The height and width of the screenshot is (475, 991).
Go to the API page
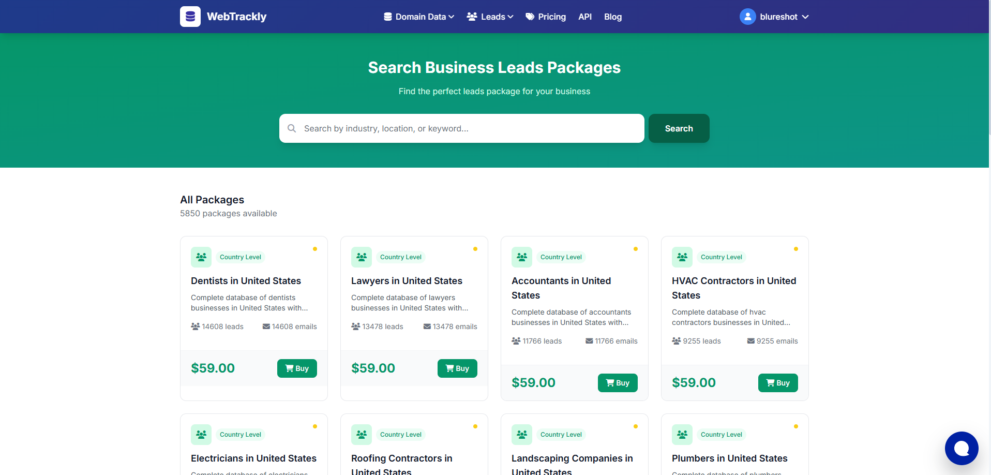pos(585,17)
